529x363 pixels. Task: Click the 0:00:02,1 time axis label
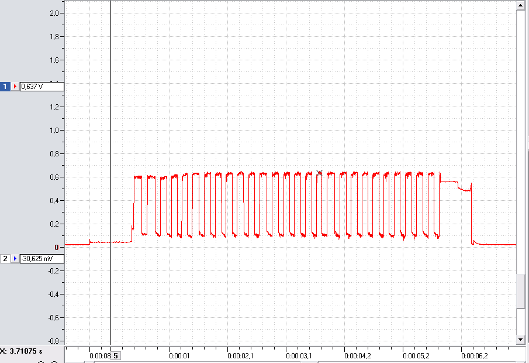240,356
